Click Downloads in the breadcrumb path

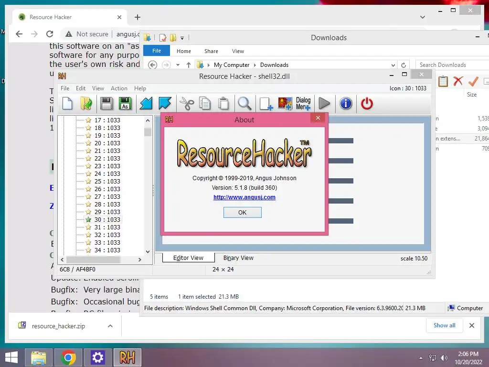pos(274,65)
